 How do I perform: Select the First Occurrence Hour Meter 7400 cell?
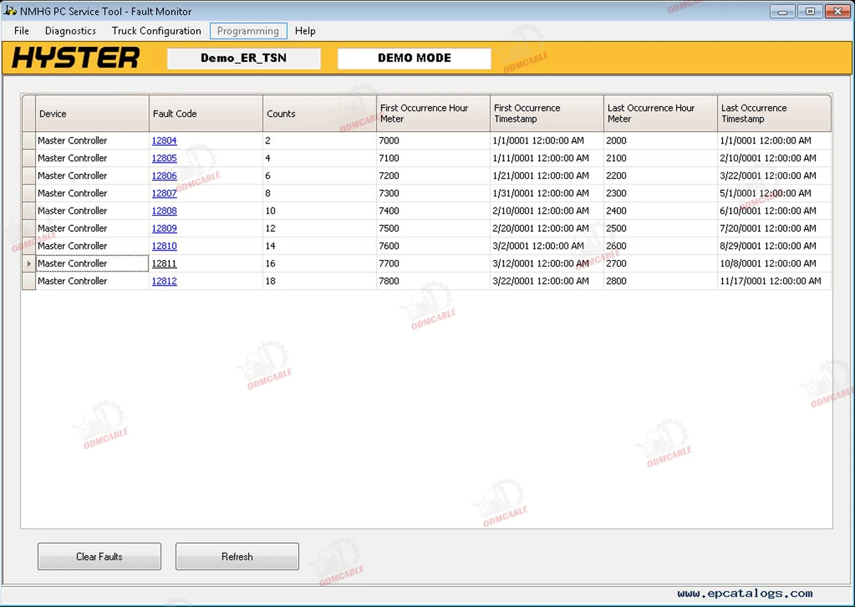[433, 211]
